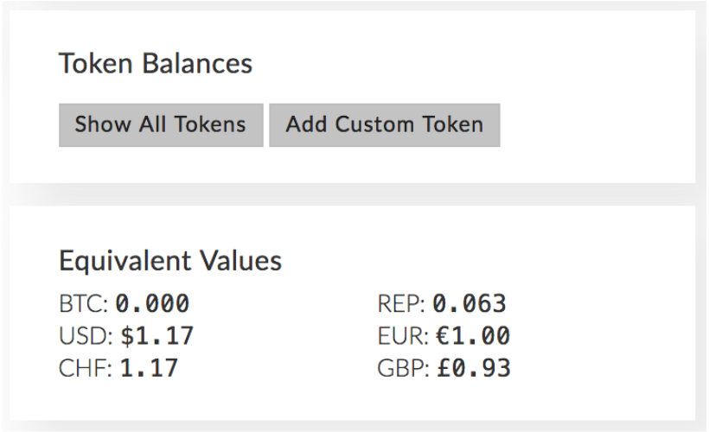Click the Token Balances heading

tap(156, 64)
